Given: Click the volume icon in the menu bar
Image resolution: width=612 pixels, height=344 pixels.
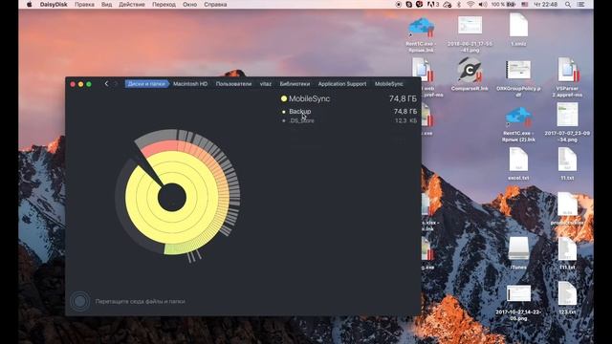Looking at the screenshot, I should pos(483,4).
